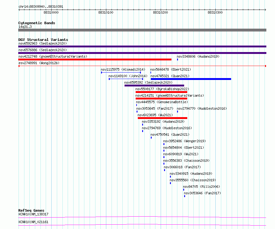Image resolution: width=275 pixels, height=229 pixels.
Task: Open nsv4750541 (Quan2021) variant label
Action: click(x=170, y=134)
